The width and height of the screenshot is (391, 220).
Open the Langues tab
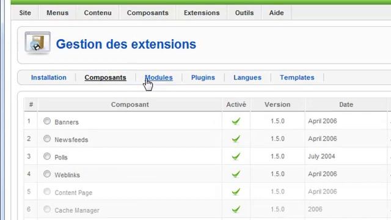(247, 78)
